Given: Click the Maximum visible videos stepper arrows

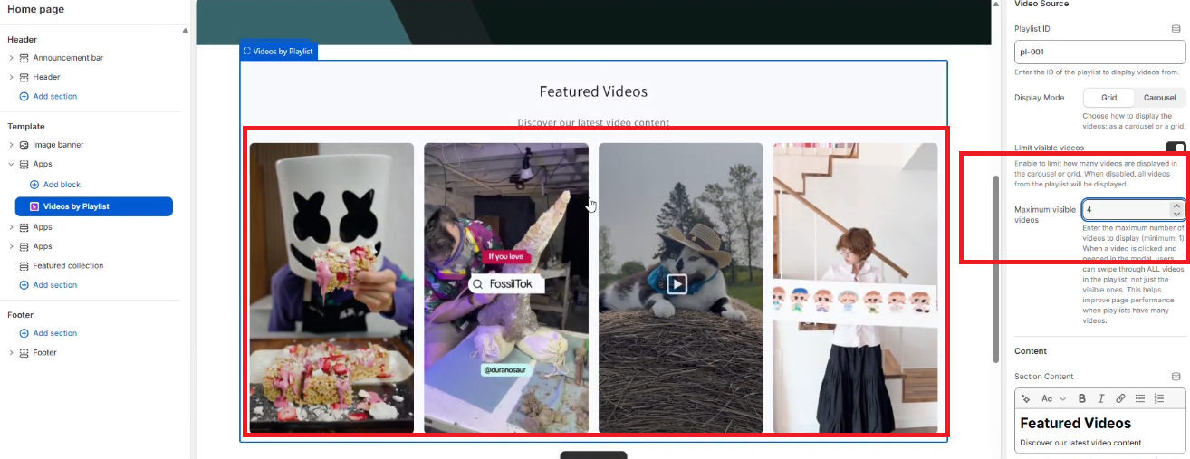Looking at the screenshot, I should (x=1176, y=209).
